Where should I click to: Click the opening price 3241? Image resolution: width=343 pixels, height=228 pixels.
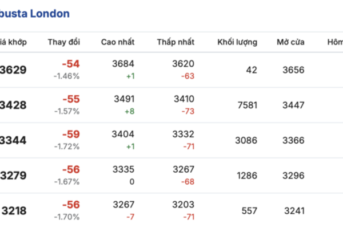click(293, 211)
